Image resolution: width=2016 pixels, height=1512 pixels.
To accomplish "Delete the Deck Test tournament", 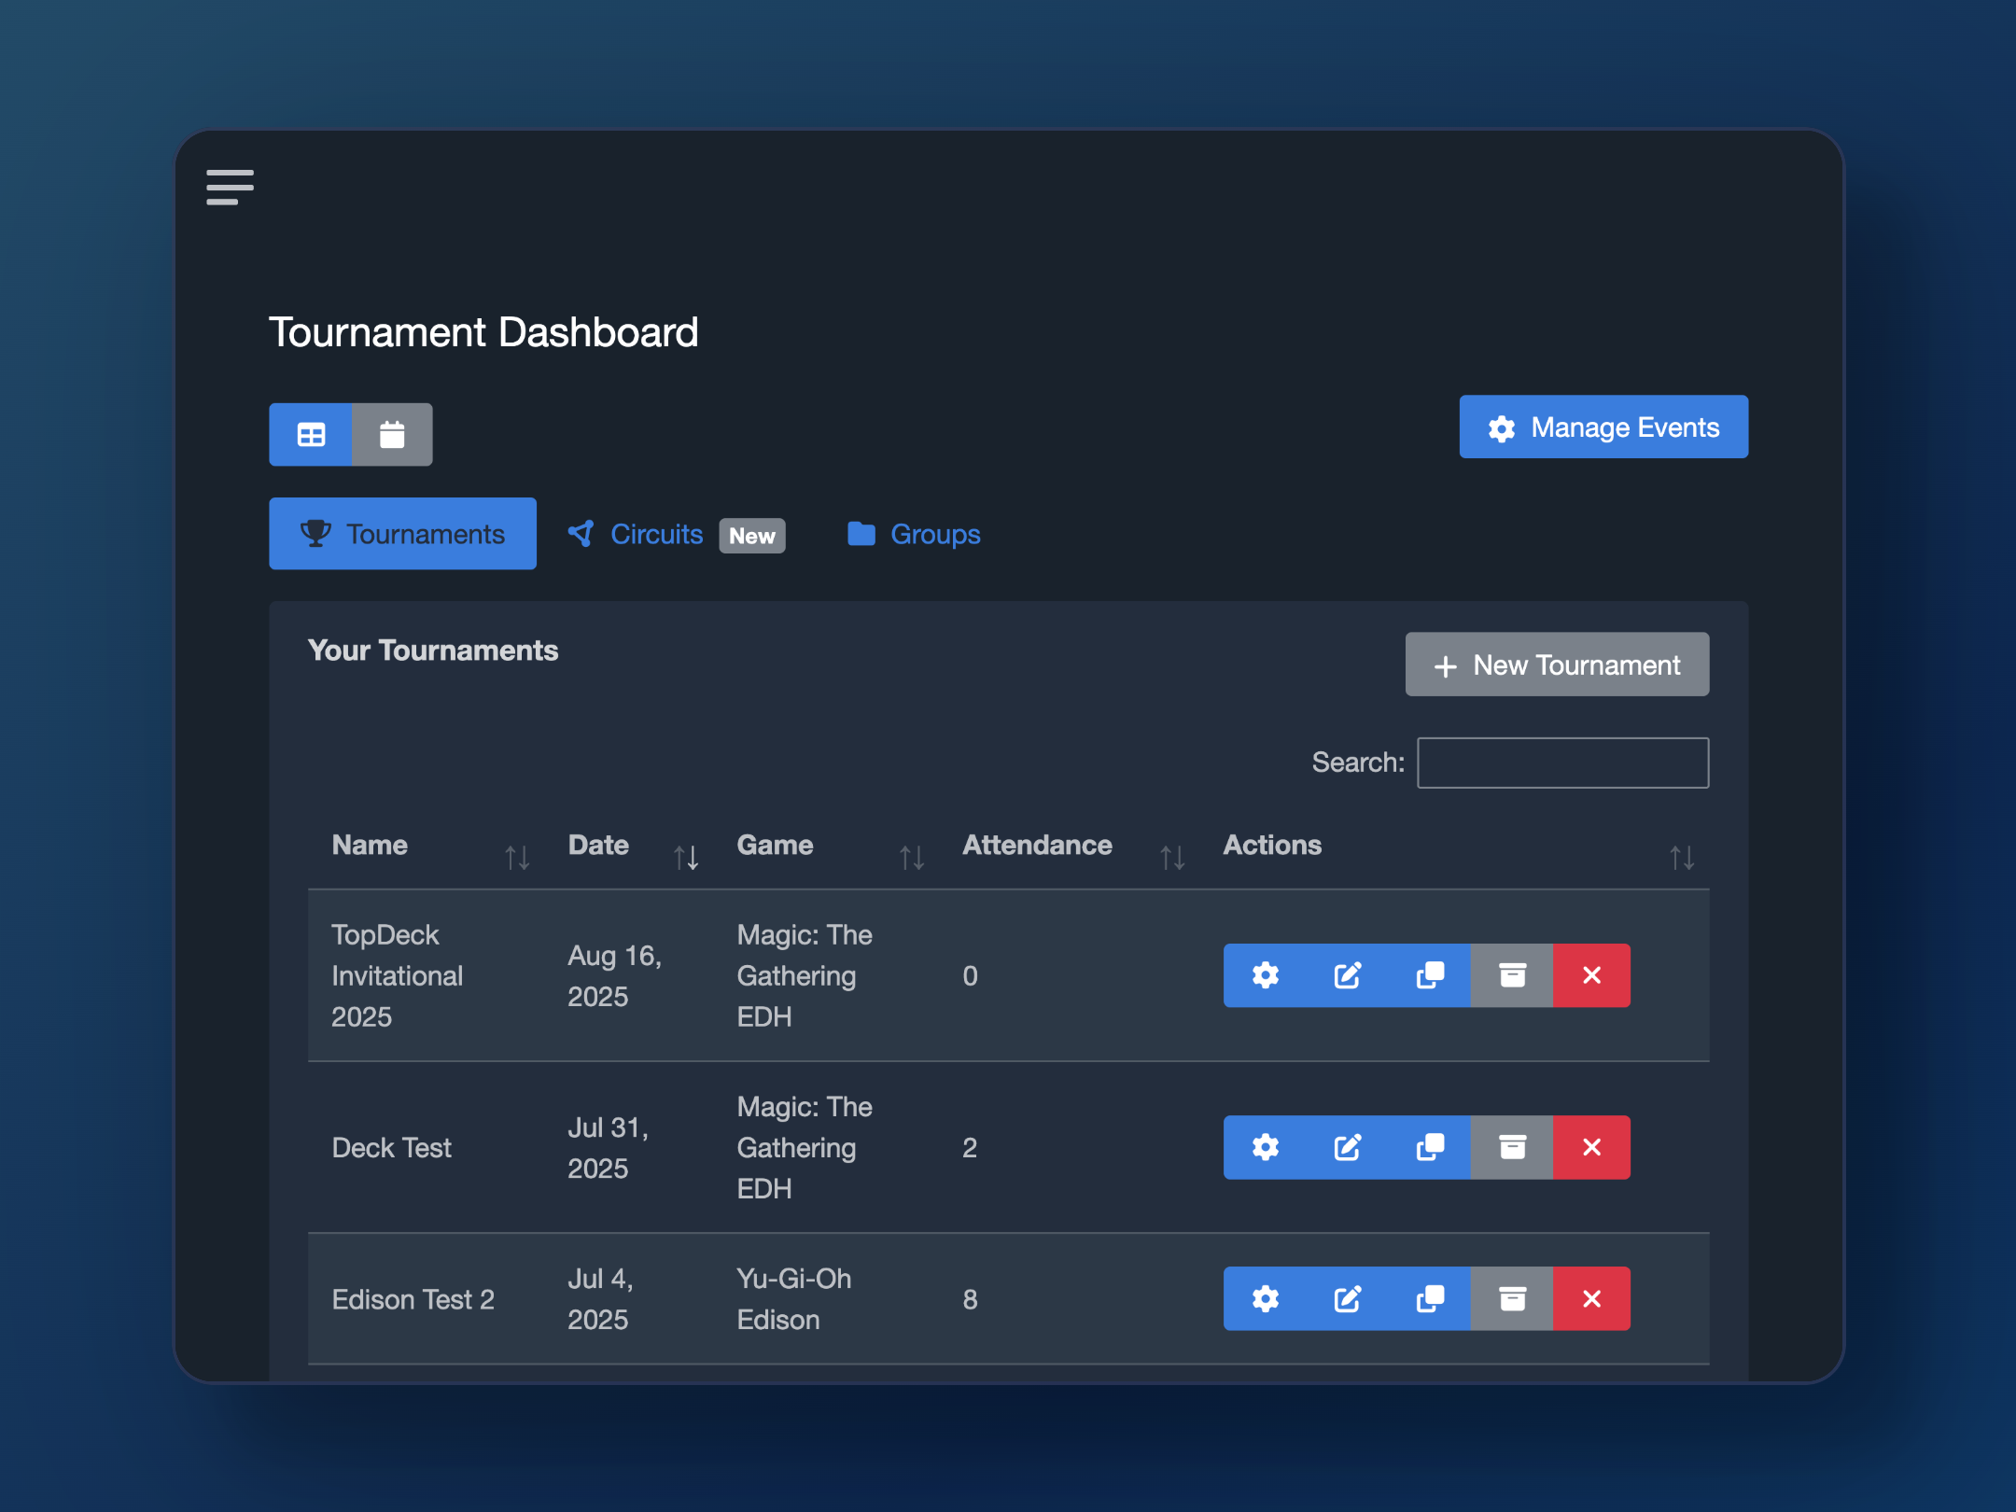I will click(x=1591, y=1147).
